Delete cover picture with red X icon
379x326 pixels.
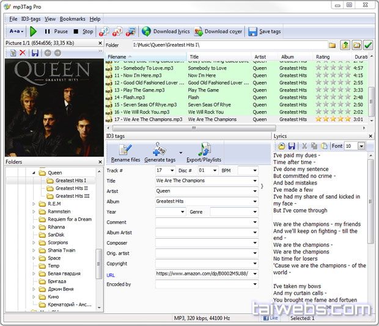coord(23,53)
